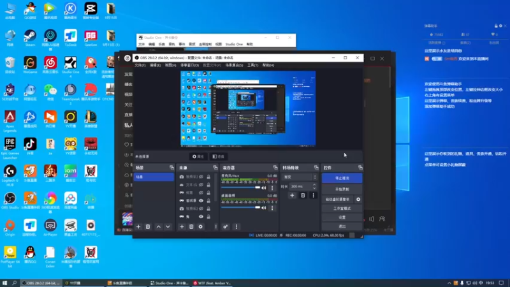
Task: Toggle lock on the text (GDI) source
Action: (208, 185)
